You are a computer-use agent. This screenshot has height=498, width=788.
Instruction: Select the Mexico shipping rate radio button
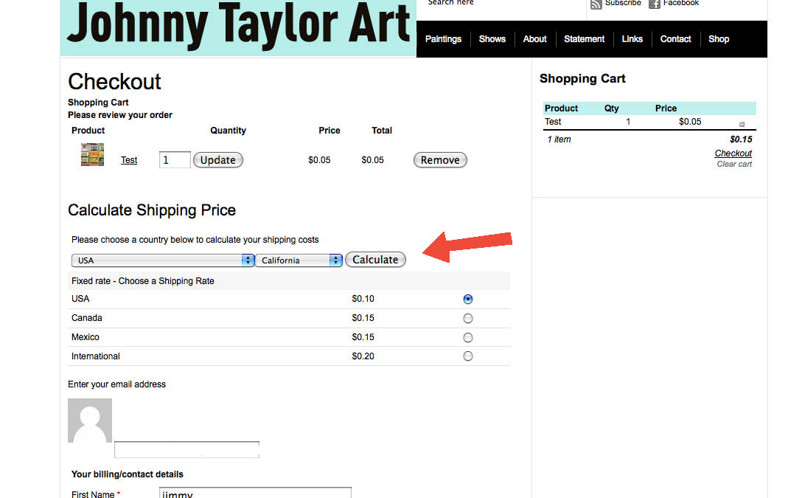pos(468,338)
